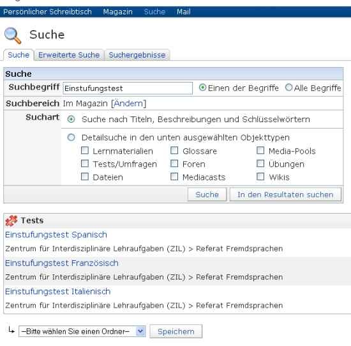The width and height of the screenshot is (351, 346).
Task: Open Einstufungstest Italienisch result
Action: pos(57,292)
